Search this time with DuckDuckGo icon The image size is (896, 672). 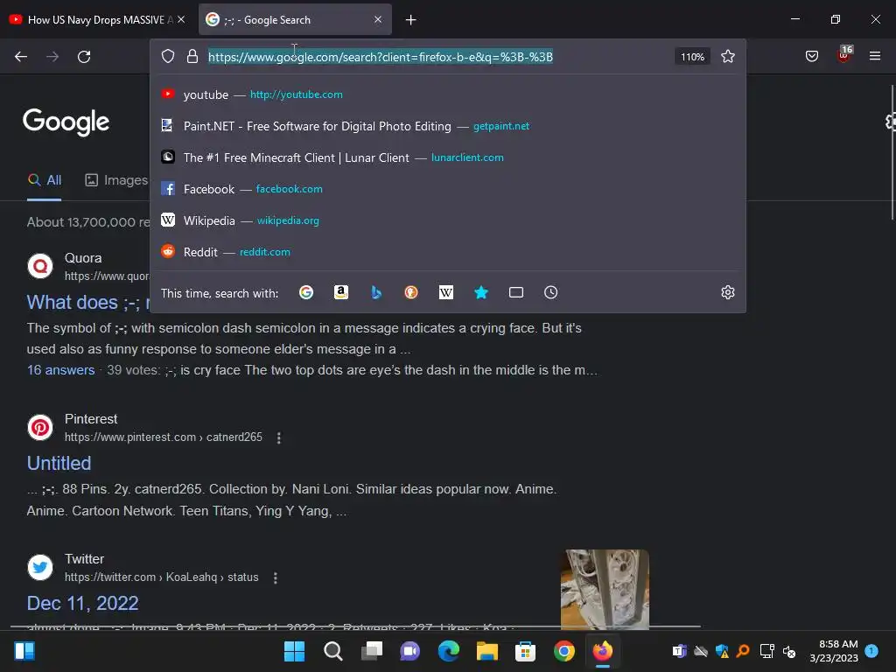pyautogui.click(x=411, y=292)
